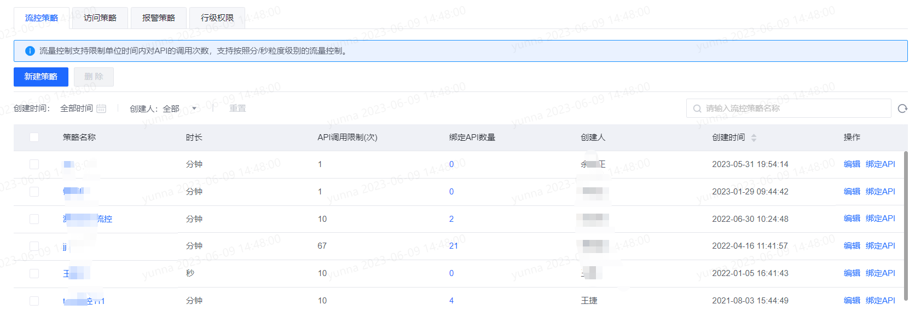Check the row created 2022-01-05 16:41:43
The image size is (915, 310).
pyautogui.click(x=34, y=273)
